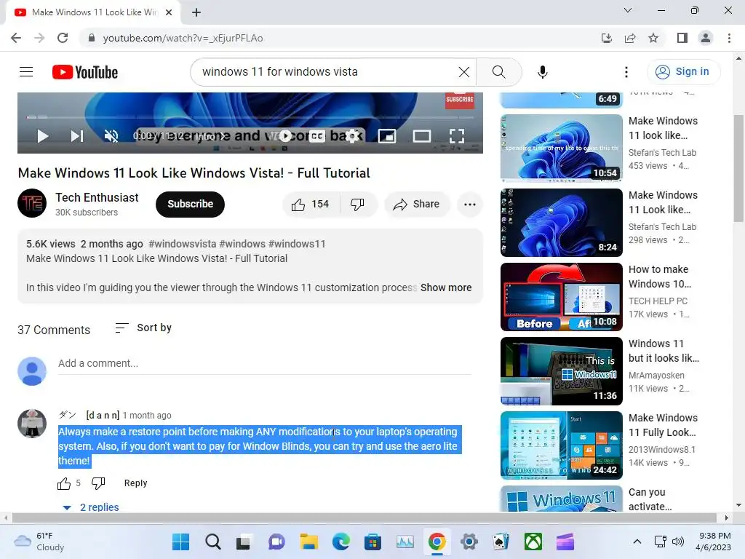This screenshot has width=745, height=559.
Task: Clear the search box with X
Action: click(x=463, y=72)
